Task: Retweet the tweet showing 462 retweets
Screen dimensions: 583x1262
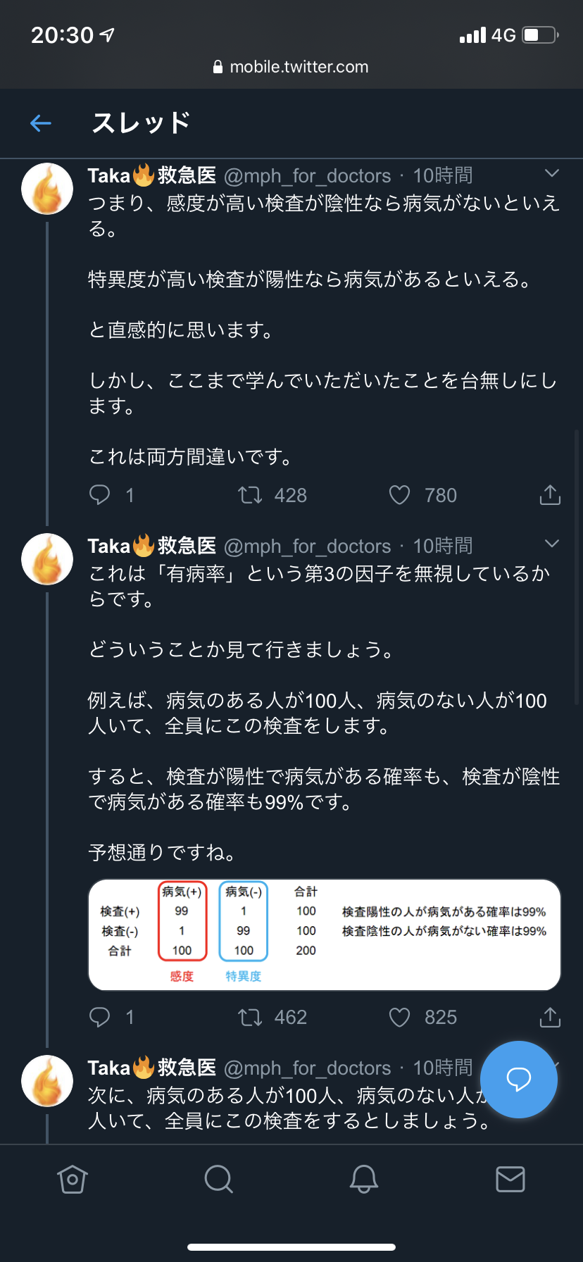Action: coord(250,1017)
